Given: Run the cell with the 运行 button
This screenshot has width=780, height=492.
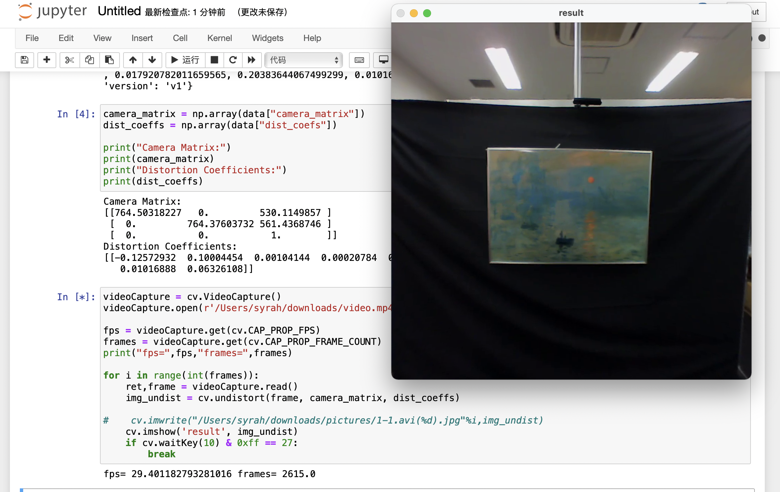Looking at the screenshot, I should [x=185, y=60].
